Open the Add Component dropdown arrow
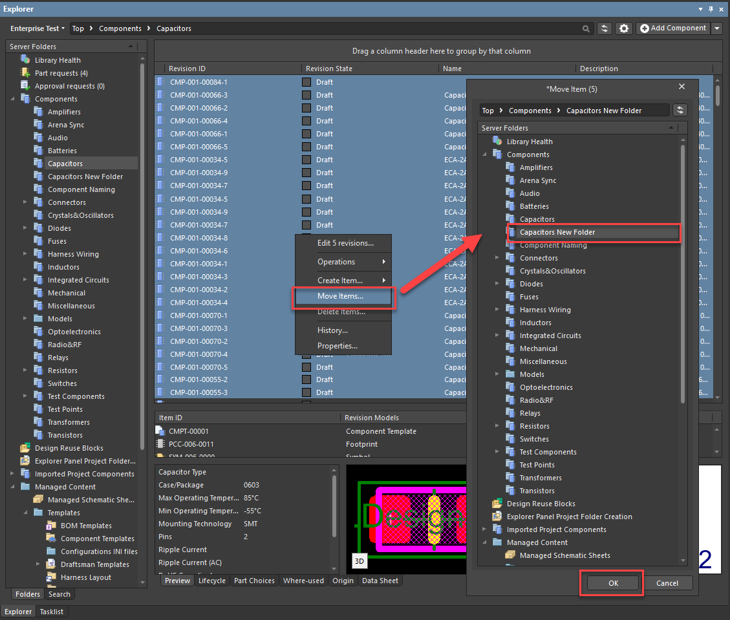The image size is (730, 620). [717, 28]
